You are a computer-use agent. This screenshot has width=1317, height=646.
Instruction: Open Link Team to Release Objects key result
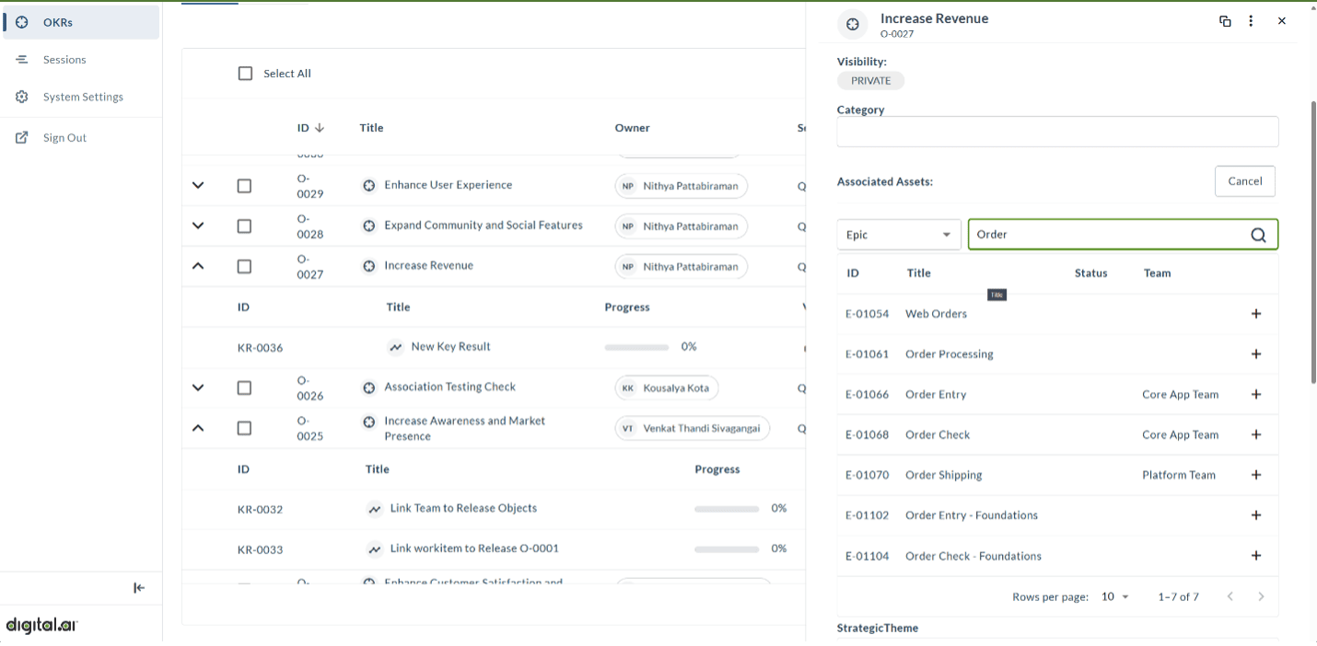pos(463,508)
